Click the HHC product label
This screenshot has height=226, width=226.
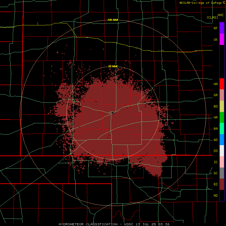tap(221, 15)
